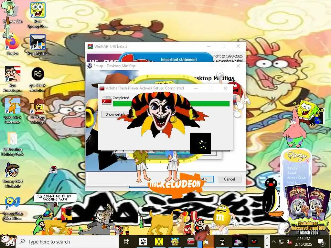
Task: Click Cancel in Desktop Minifigs setup
Action: pos(230,179)
